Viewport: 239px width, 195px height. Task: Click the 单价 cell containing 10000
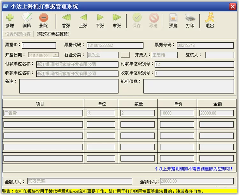pyautogui.click(x=177, y=113)
